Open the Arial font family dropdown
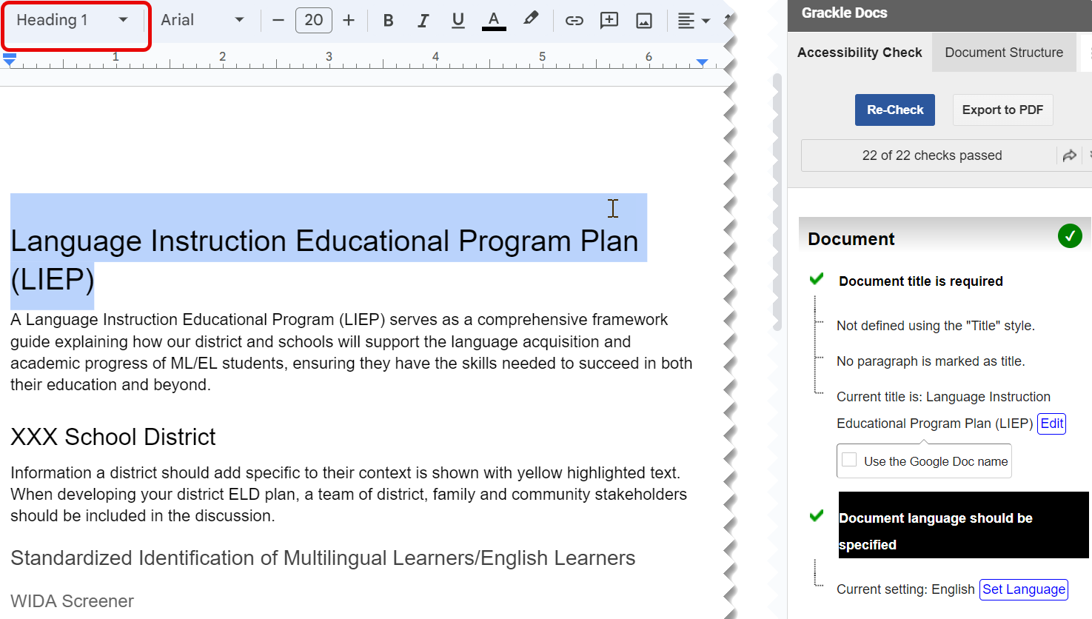Image resolution: width=1092 pixels, height=619 pixels. (202, 20)
